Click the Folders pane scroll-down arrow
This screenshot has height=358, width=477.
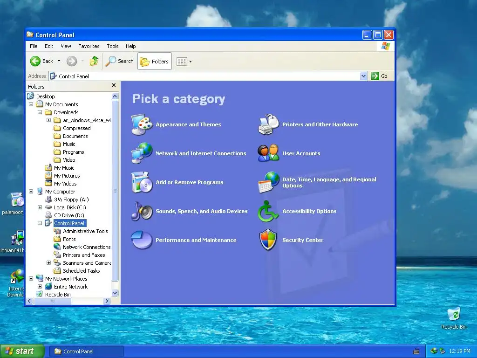tap(115, 293)
